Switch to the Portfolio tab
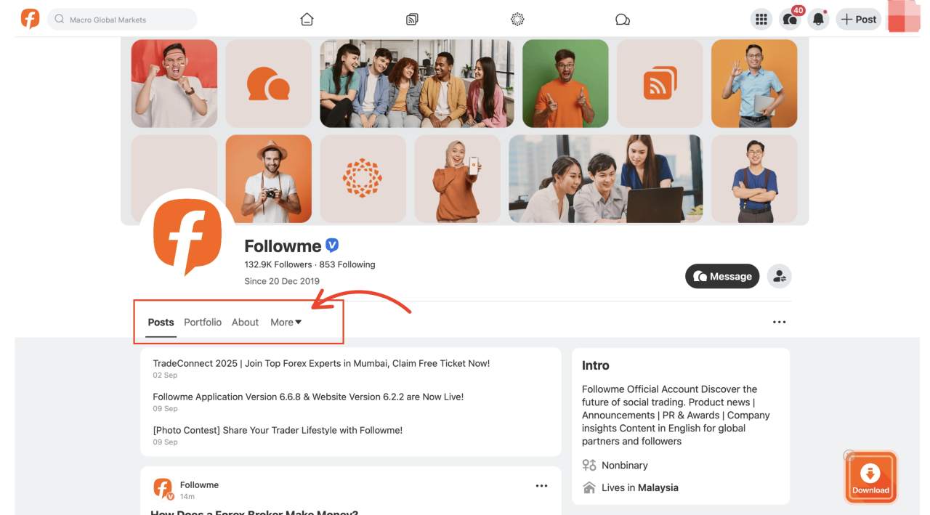Image resolution: width=930 pixels, height=515 pixels. 202,322
